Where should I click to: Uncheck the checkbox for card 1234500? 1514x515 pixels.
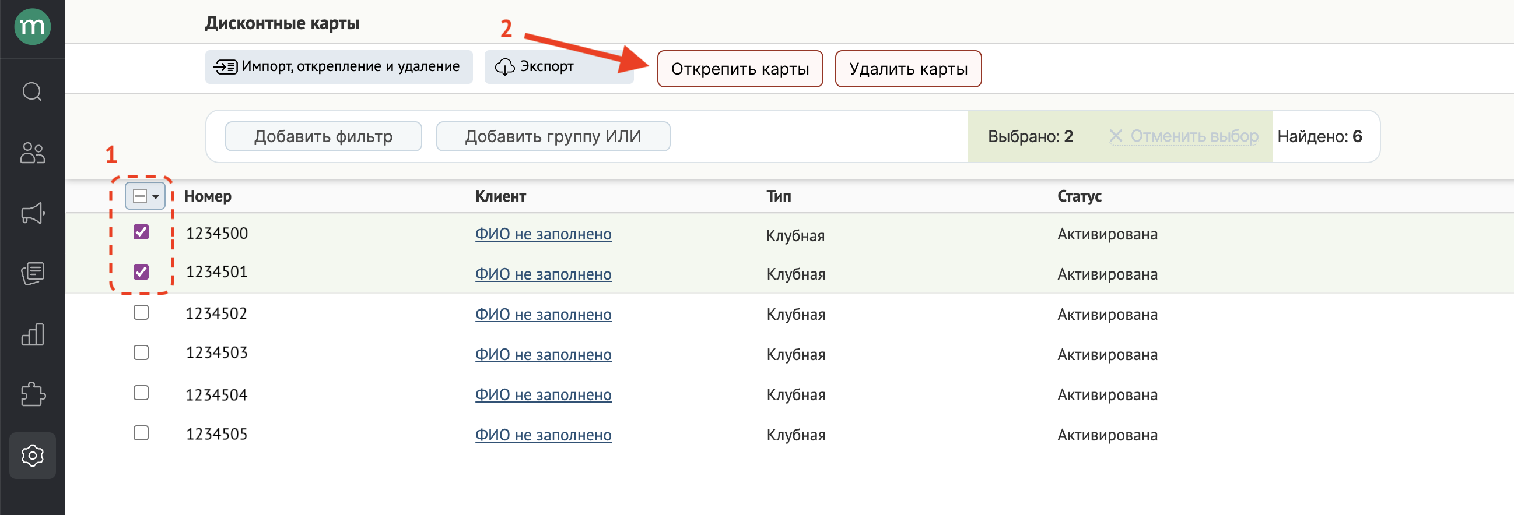[141, 232]
